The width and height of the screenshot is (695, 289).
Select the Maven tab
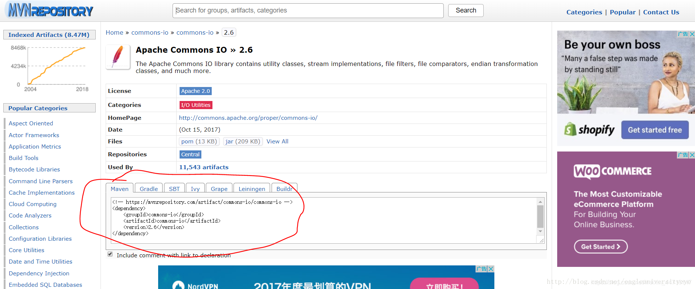click(120, 188)
